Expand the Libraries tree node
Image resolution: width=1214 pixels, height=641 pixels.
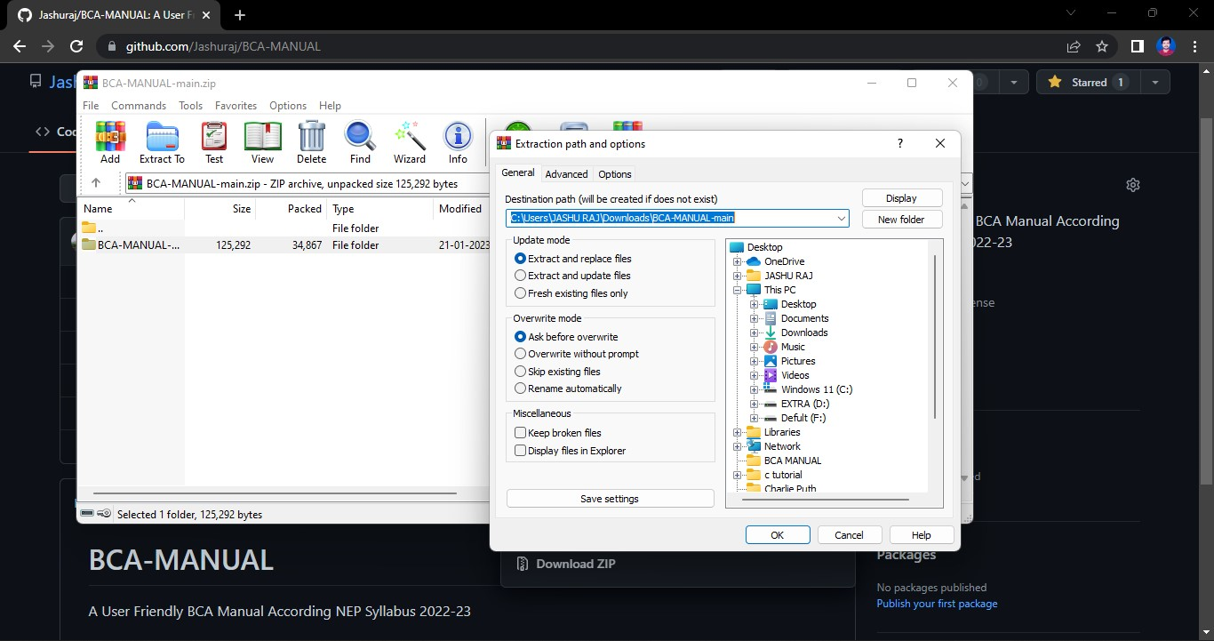coord(737,432)
